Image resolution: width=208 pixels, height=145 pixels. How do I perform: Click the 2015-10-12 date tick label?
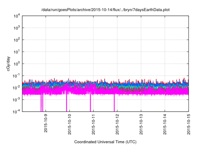point(117,124)
